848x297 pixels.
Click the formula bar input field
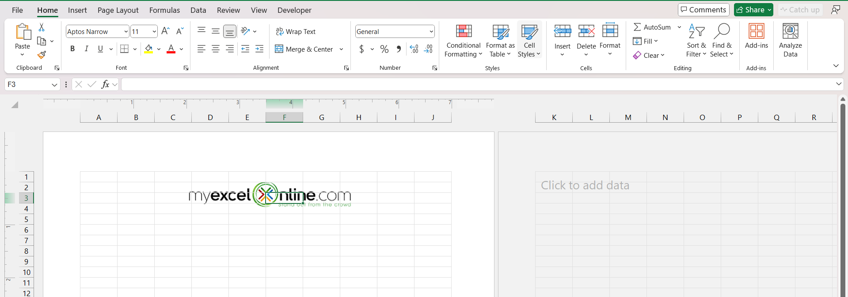[477, 84]
